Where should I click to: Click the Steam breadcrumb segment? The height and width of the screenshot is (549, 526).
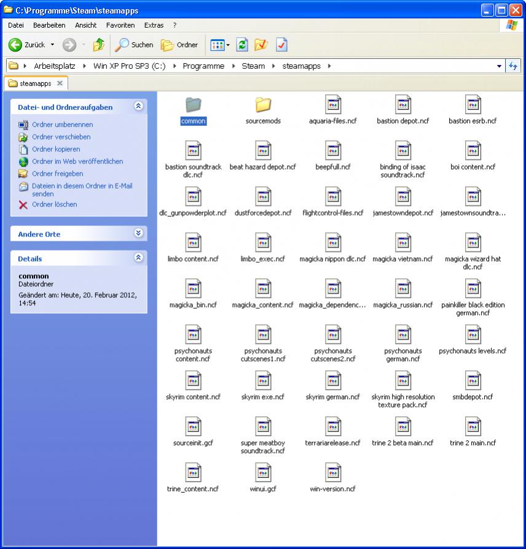click(x=253, y=66)
